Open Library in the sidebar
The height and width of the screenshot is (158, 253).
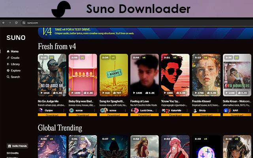click(13, 64)
